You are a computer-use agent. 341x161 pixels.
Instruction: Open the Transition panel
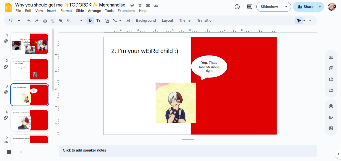point(205,20)
